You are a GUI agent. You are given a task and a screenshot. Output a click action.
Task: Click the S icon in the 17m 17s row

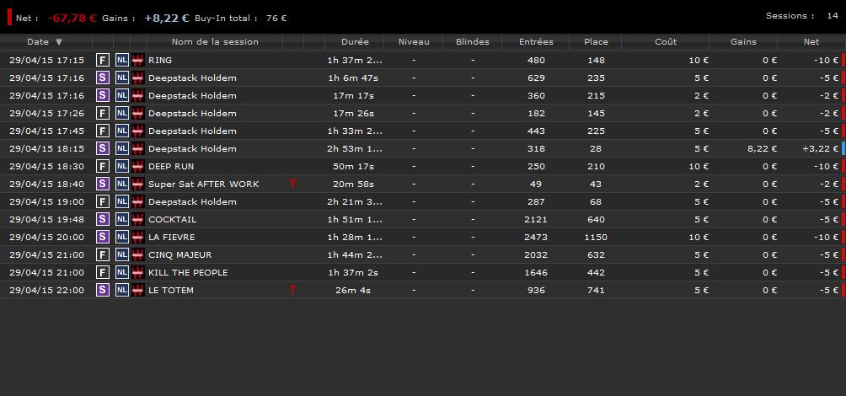tap(103, 95)
